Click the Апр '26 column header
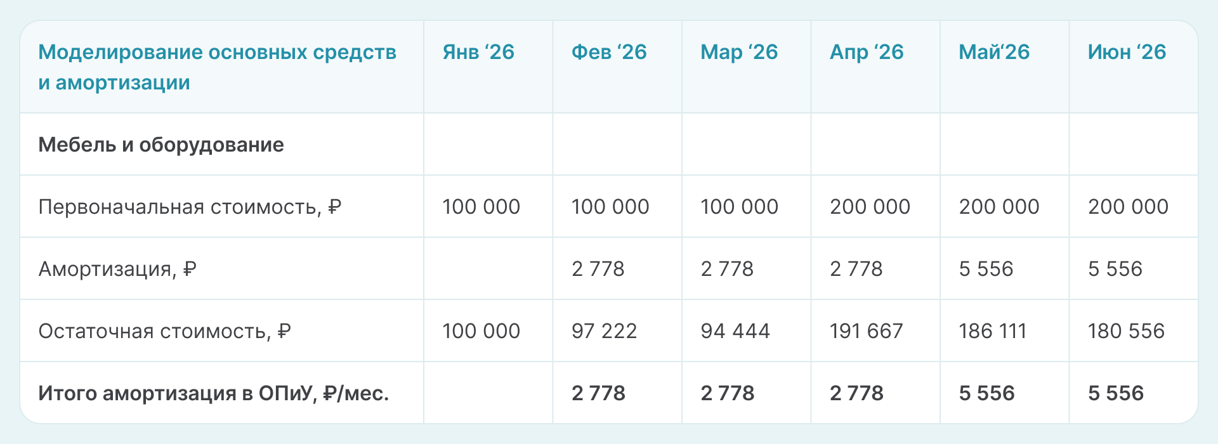Image resolution: width=1218 pixels, height=444 pixels. click(x=867, y=53)
